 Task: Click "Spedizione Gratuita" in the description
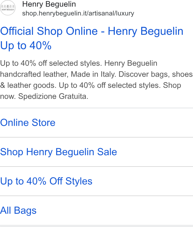pos(53,96)
